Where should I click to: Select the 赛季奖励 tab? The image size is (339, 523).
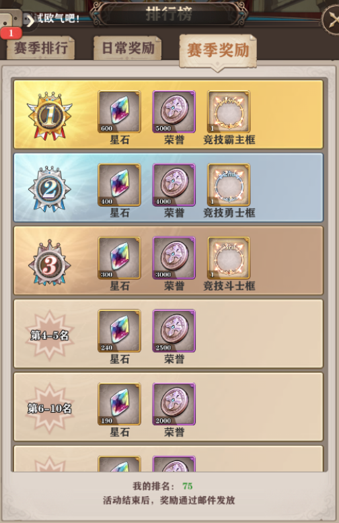pyautogui.click(x=218, y=50)
